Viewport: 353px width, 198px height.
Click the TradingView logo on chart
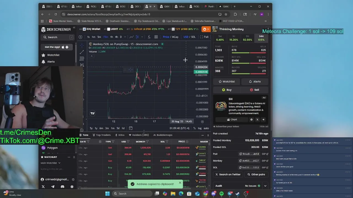click(x=93, y=113)
